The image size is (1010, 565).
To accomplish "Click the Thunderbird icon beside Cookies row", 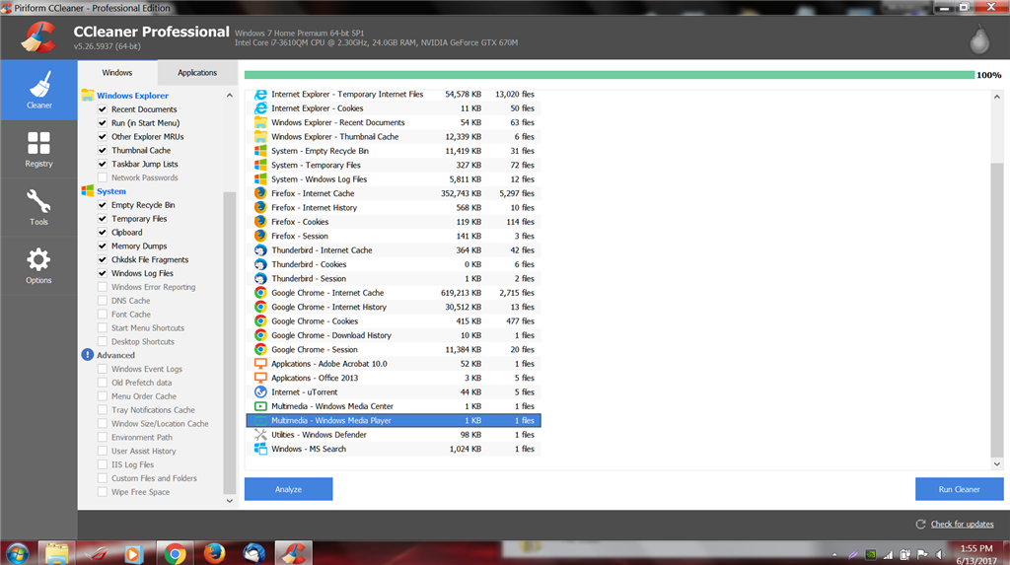I will pos(260,264).
